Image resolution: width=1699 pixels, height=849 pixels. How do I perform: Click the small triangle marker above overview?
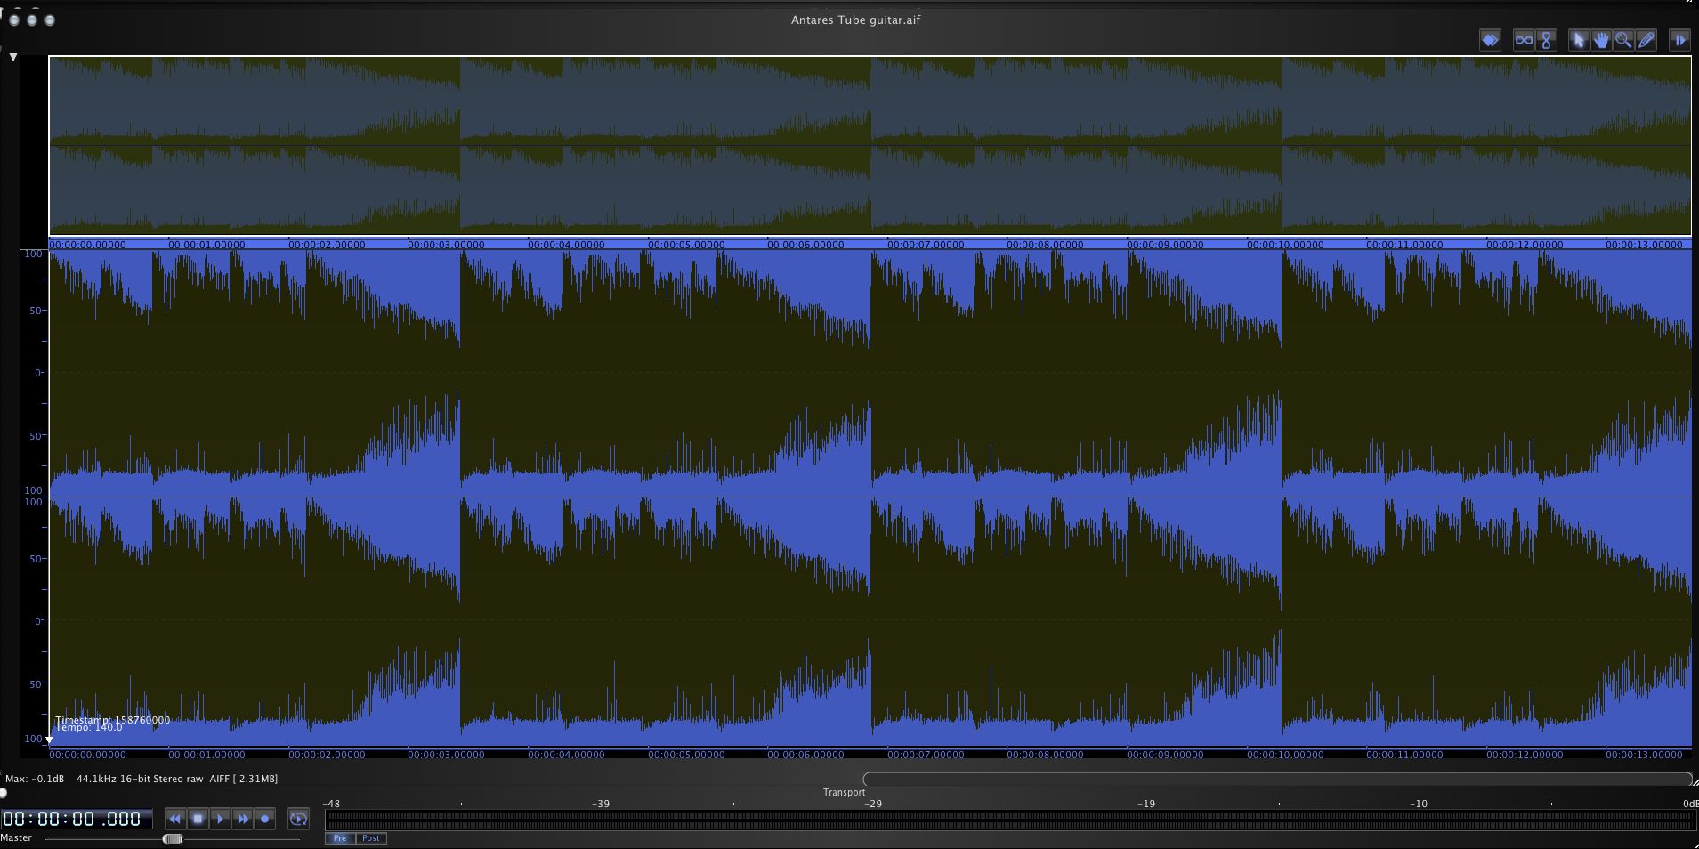[x=13, y=57]
